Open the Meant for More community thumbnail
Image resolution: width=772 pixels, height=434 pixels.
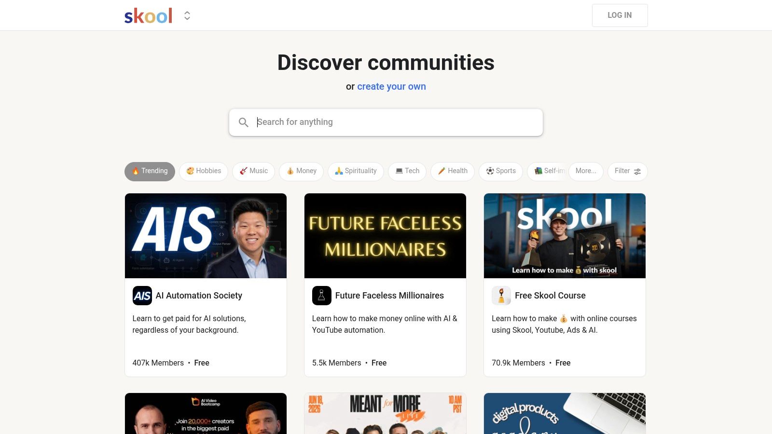pos(385,413)
